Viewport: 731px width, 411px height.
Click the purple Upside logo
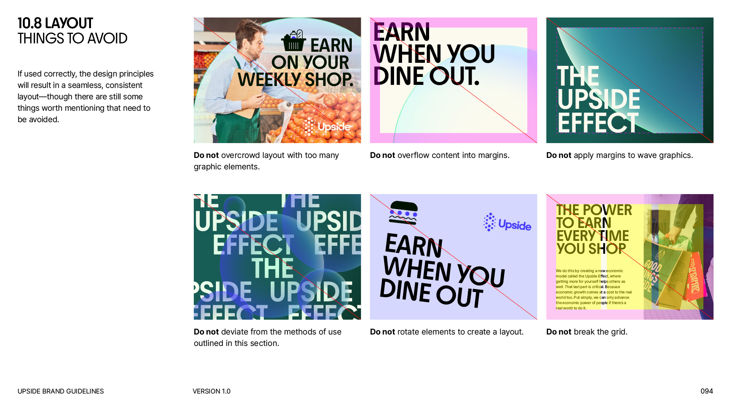507,223
